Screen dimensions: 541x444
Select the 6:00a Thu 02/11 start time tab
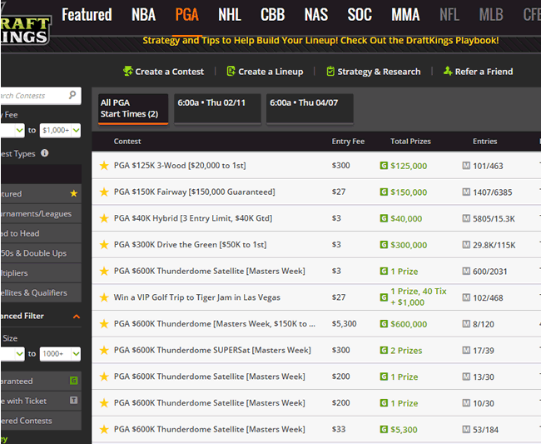(217, 108)
